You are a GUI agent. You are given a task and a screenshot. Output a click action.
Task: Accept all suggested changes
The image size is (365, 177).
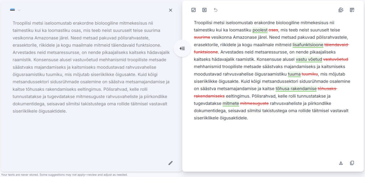pos(194,10)
